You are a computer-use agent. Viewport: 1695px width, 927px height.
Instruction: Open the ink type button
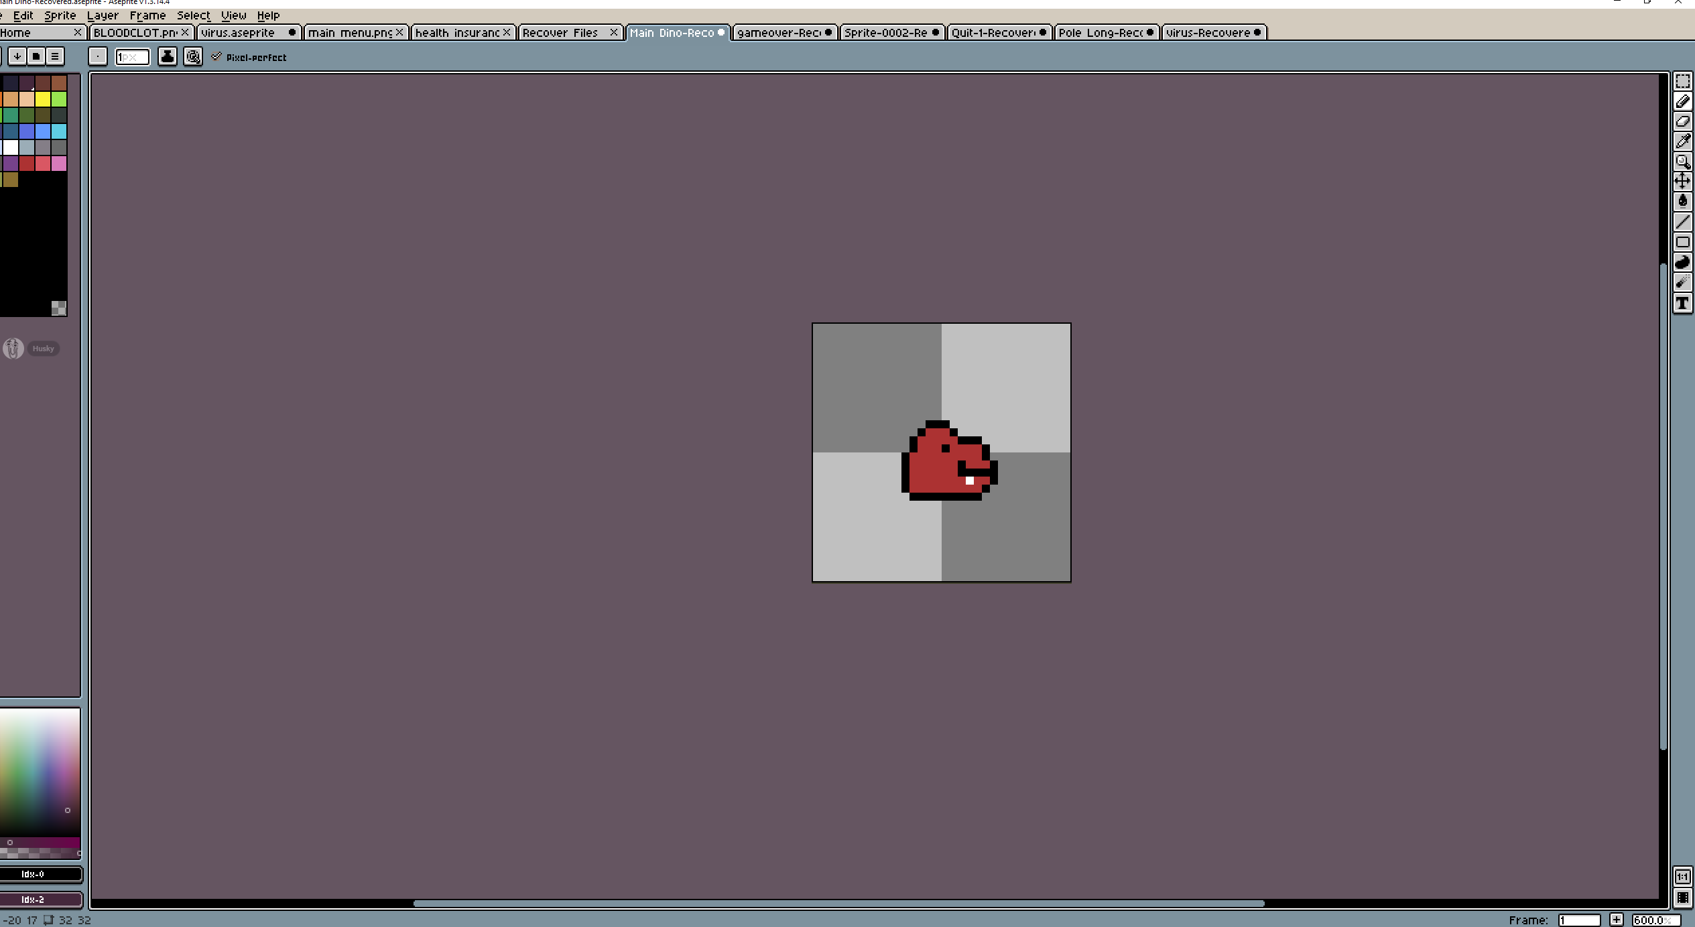168,56
